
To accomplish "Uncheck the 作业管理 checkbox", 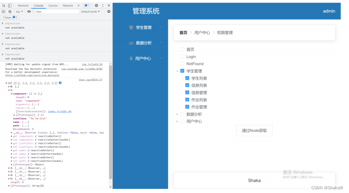I will click(x=187, y=107).
